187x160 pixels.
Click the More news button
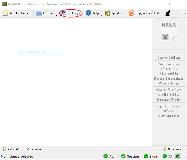(173, 149)
